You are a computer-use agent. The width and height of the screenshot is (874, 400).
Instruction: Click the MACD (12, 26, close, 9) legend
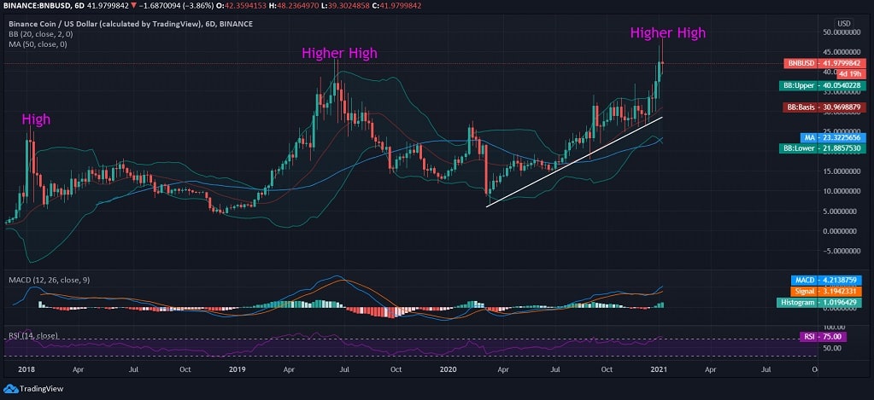tap(48, 280)
